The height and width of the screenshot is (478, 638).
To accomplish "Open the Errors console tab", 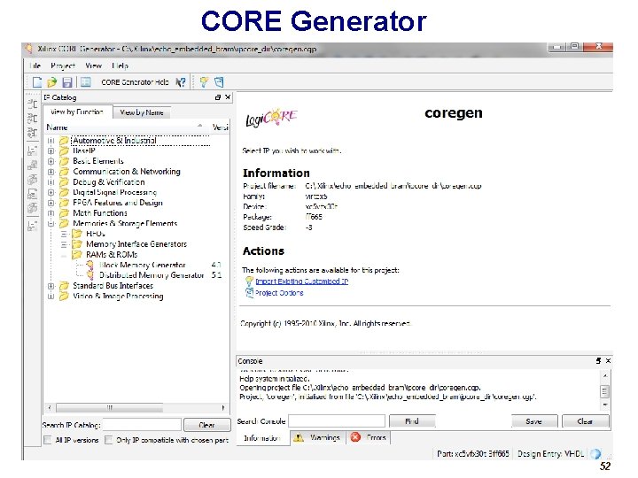I will (x=369, y=438).
